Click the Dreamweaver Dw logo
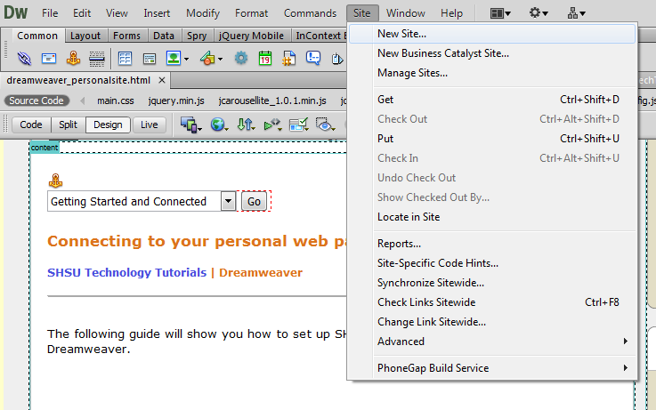This screenshot has height=410, width=656. (x=15, y=12)
